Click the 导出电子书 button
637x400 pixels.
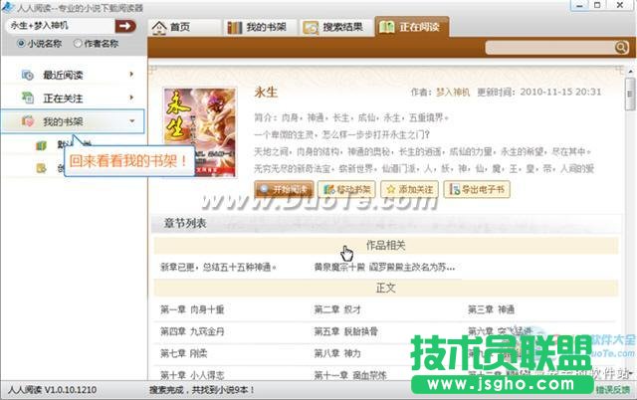click(477, 189)
